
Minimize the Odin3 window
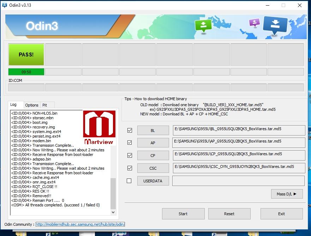click(268, 5)
